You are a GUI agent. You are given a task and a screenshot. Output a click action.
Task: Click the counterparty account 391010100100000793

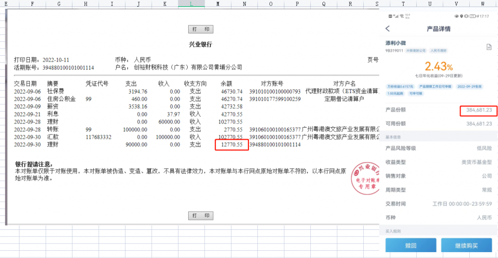click(275, 92)
